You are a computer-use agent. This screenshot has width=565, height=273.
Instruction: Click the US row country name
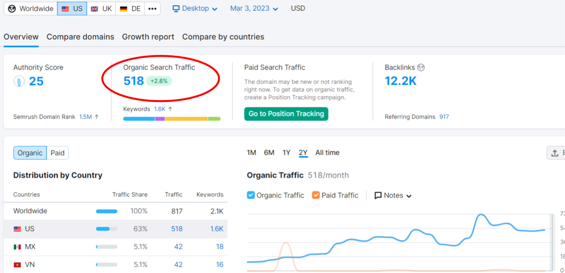click(30, 229)
